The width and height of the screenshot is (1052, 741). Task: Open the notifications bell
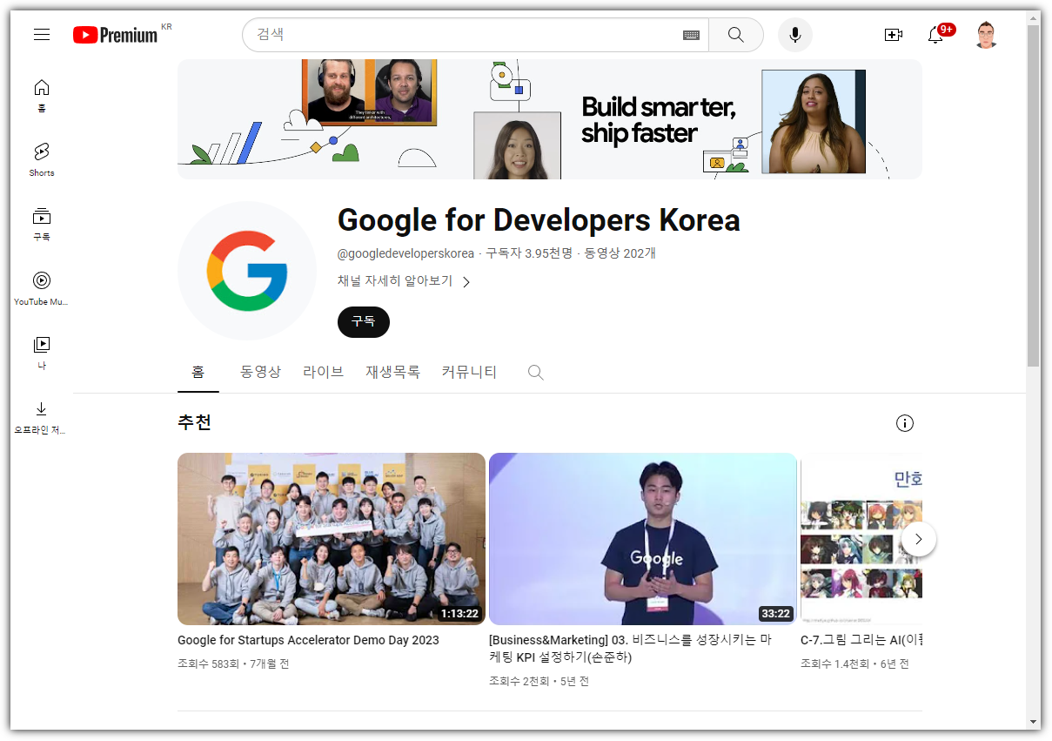pos(936,35)
